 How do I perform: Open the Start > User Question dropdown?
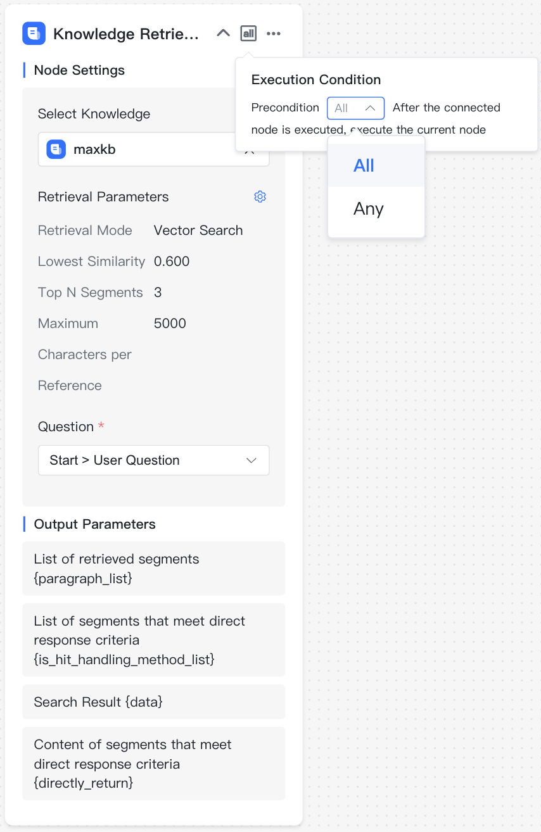tap(153, 460)
